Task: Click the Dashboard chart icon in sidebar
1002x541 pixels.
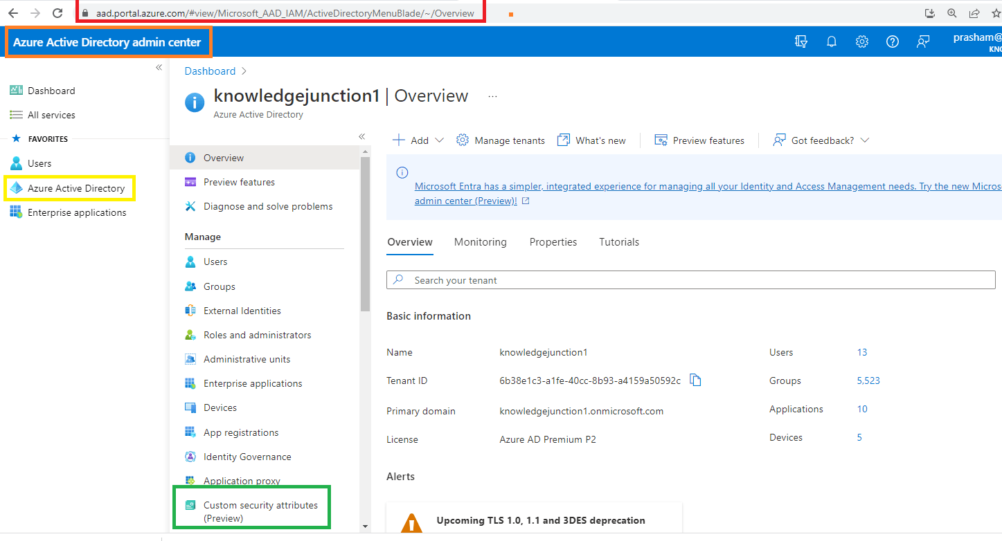Action: tap(16, 91)
